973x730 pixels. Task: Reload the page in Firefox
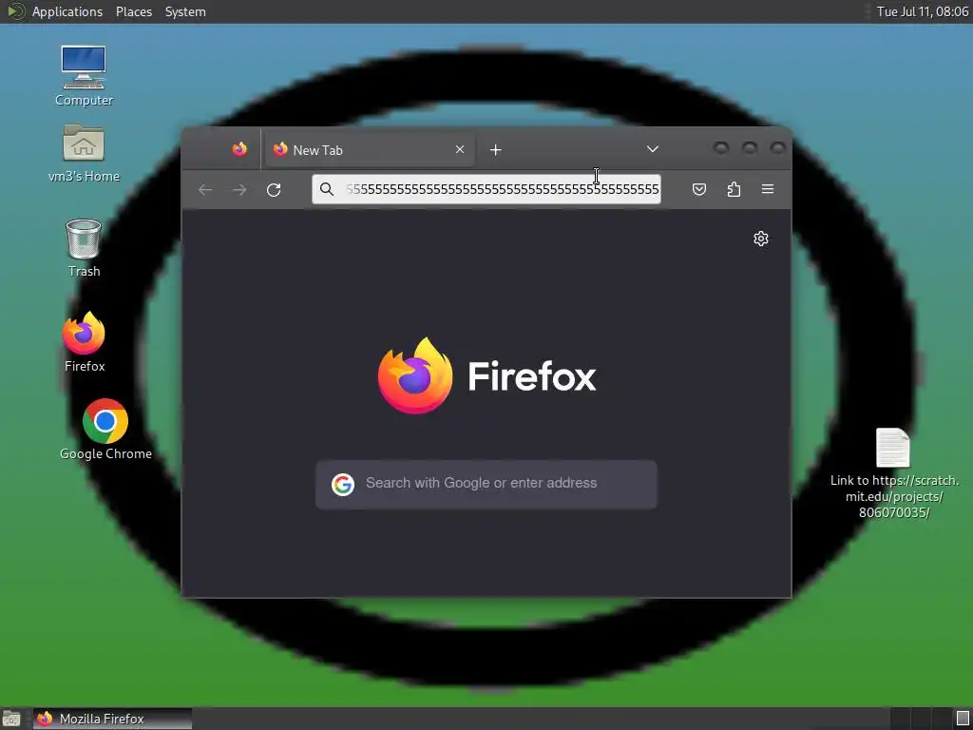[x=274, y=190]
